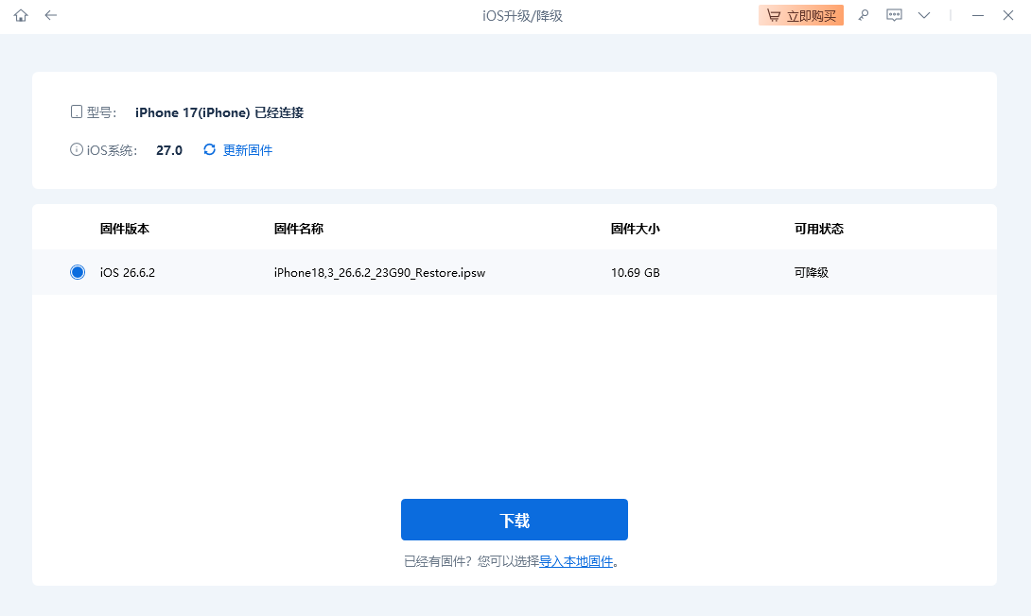Screen dimensions: 1031x616
Task: Click the iOS 26.6.2 version text
Action: (x=128, y=272)
